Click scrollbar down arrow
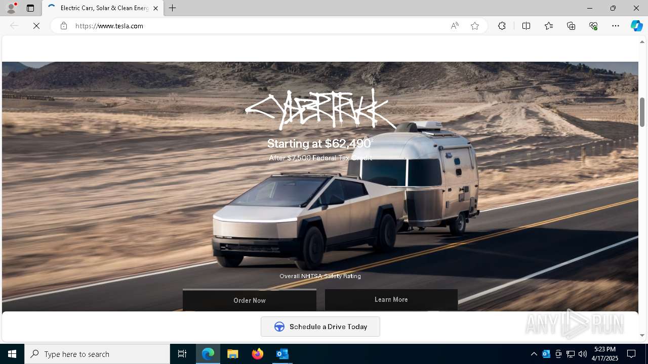This screenshot has height=364, width=648. pos(642,335)
